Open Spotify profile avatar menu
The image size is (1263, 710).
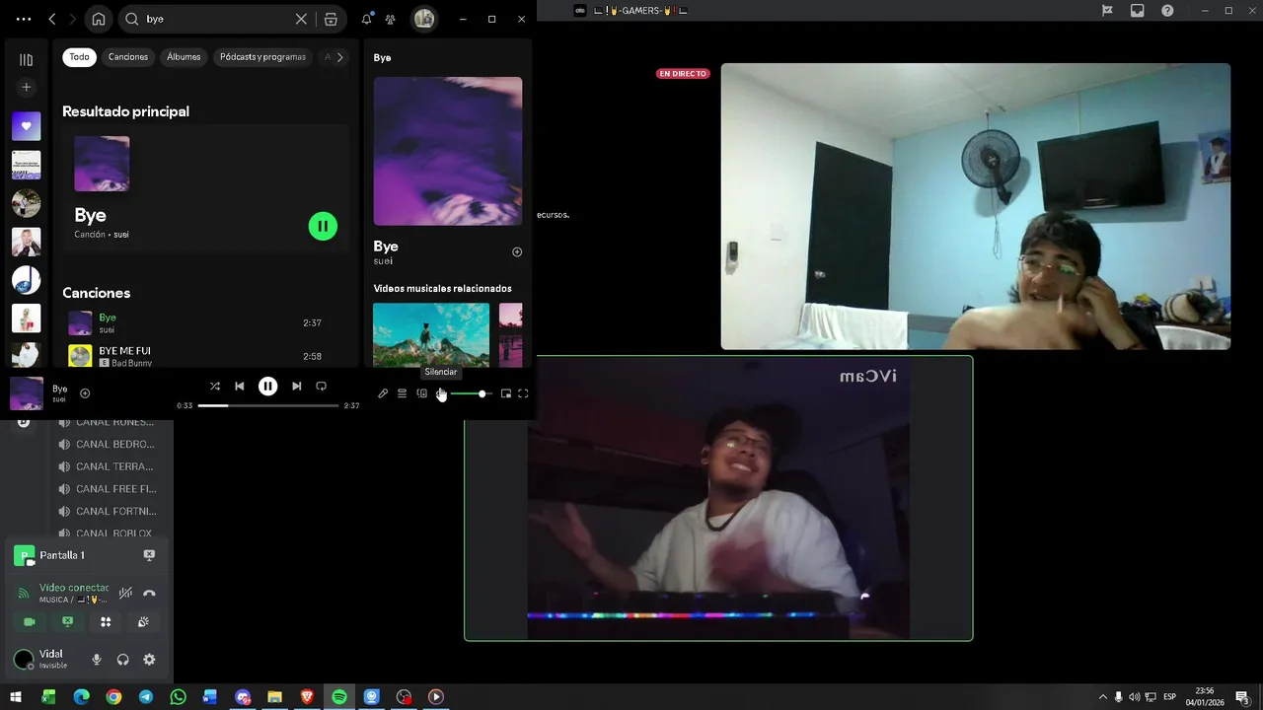click(x=424, y=19)
